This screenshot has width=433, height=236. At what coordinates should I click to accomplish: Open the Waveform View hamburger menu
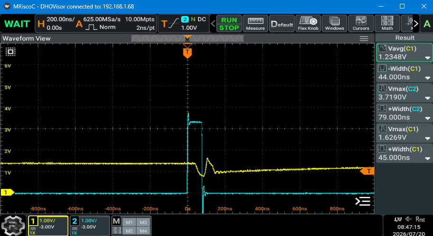click(364, 39)
